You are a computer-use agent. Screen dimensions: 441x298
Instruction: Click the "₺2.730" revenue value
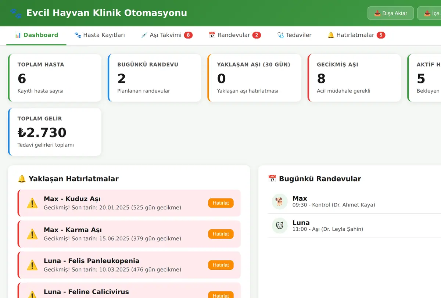tap(42, 132)
